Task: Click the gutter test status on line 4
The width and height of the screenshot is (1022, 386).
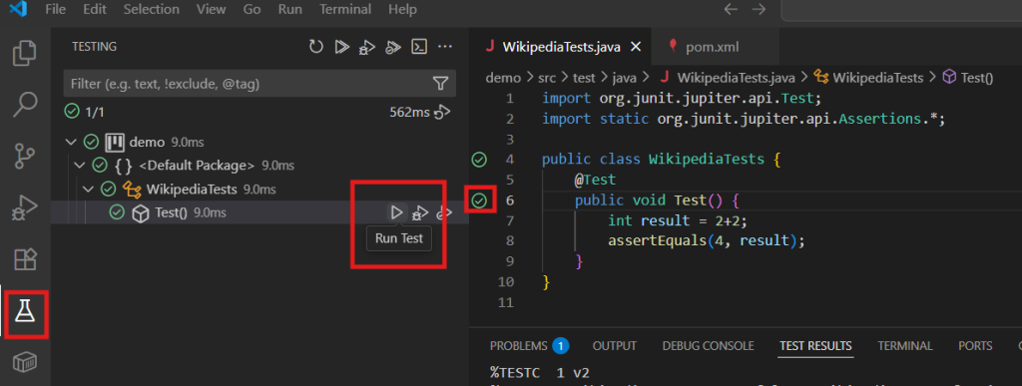Action: tap(480, 160)
